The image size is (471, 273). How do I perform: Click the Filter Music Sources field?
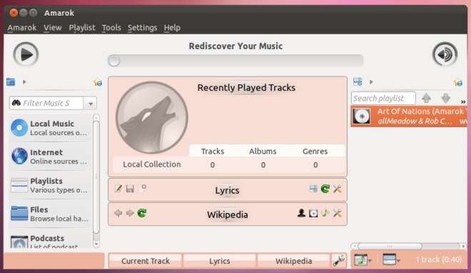pyautogui.click(x=46, y=103)
